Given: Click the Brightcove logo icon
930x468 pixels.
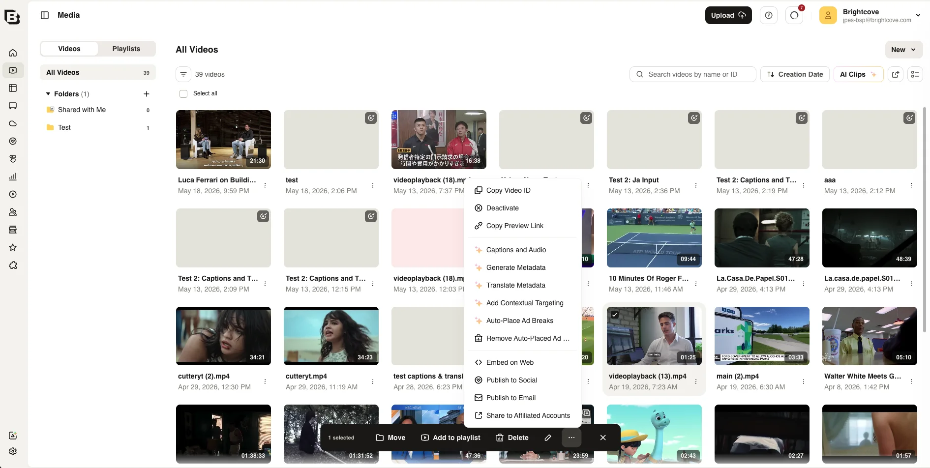Looking at the screenshot, I should (x=12, y=17).
